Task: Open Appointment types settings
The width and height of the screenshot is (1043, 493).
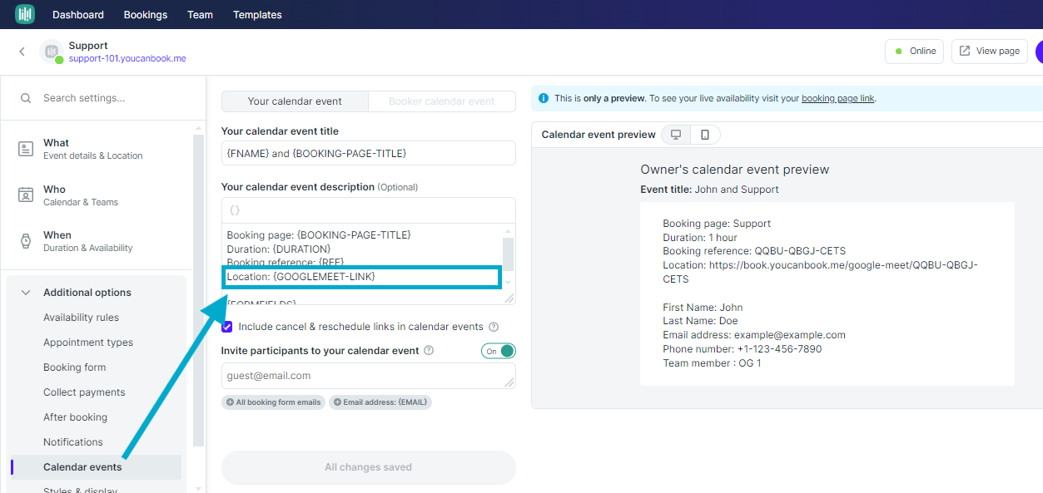Action: tap(88, 343)
